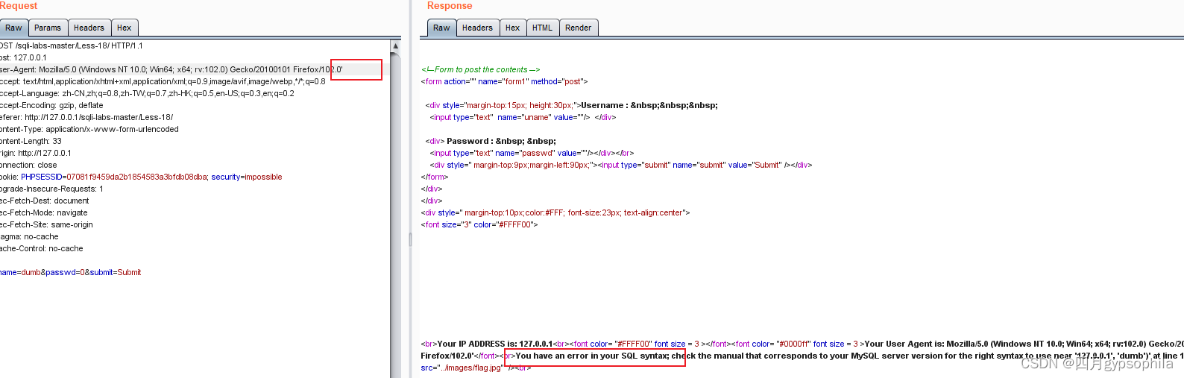Click the input name=passwd line in response

click(x=532, y=153)
